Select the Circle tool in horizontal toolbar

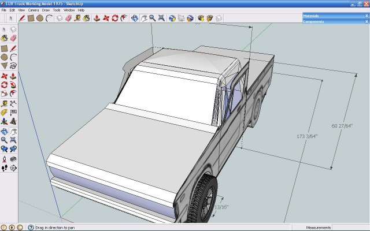40,18
